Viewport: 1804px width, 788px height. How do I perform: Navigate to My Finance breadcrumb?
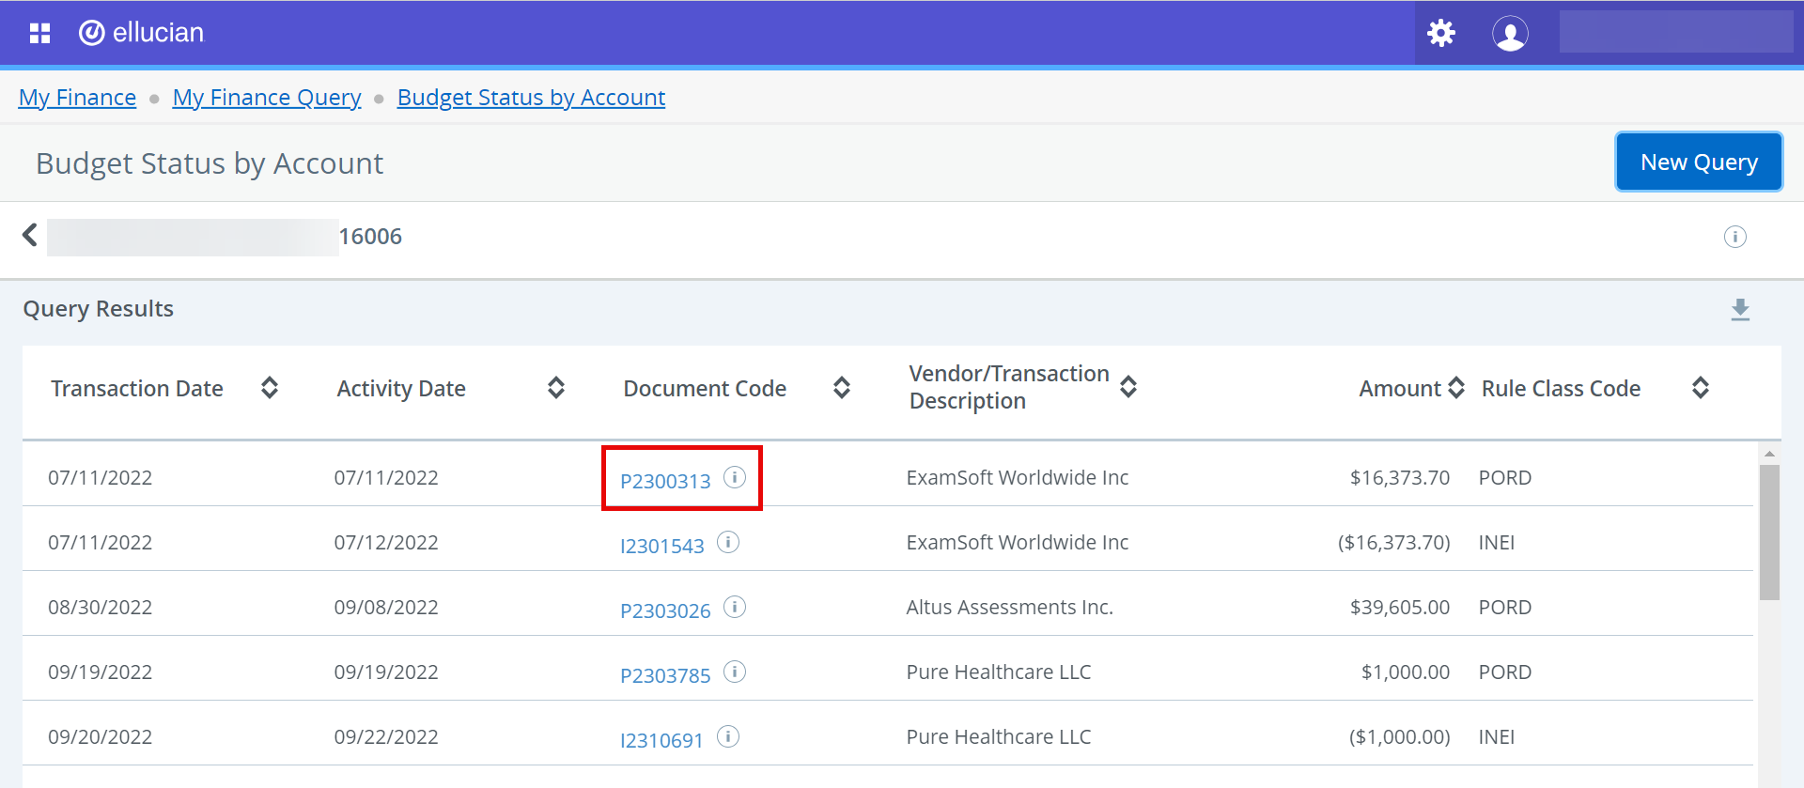click(77, 98)
